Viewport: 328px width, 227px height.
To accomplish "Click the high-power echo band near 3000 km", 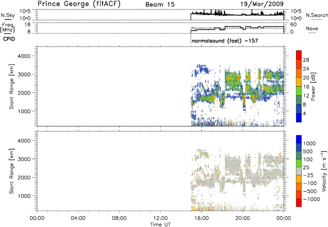I will click(x=232, y=78).
